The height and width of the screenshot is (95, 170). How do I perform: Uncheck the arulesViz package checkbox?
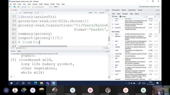pyautogui.click(x=113, y=28)
